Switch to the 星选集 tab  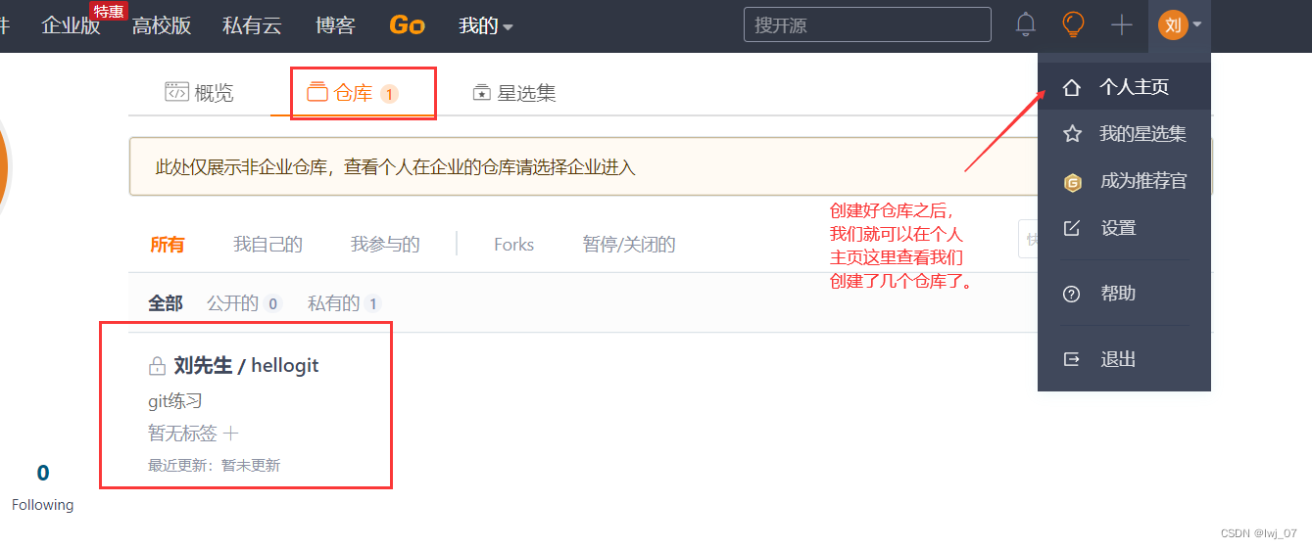[x=514, y=93]
